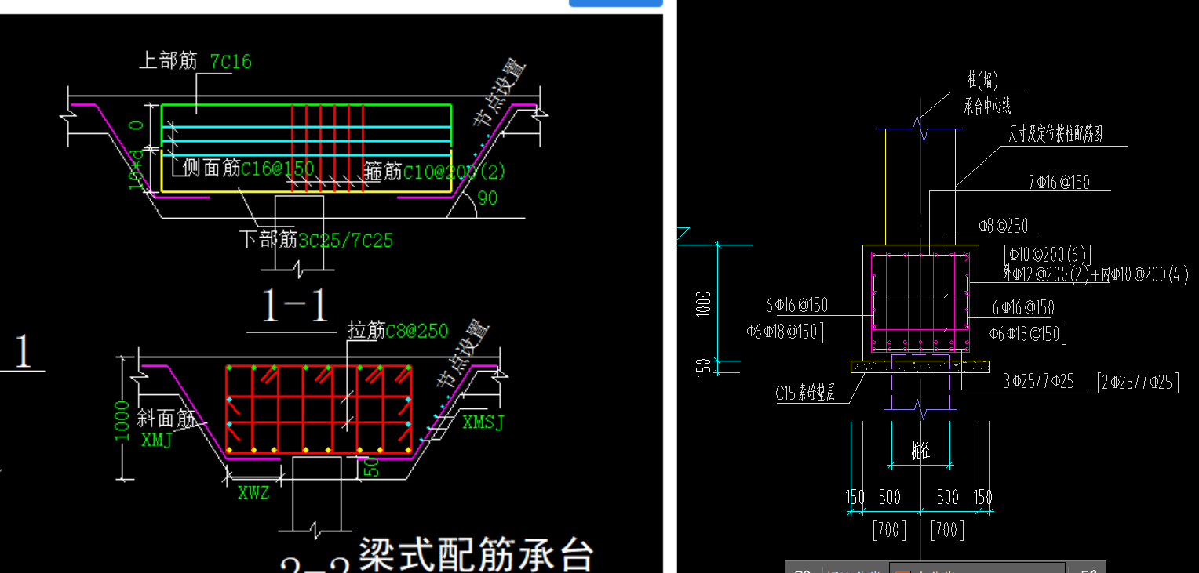Select the 7C16 top rebar value
The image size is (1199, 573).
click(x=231, y=62)
